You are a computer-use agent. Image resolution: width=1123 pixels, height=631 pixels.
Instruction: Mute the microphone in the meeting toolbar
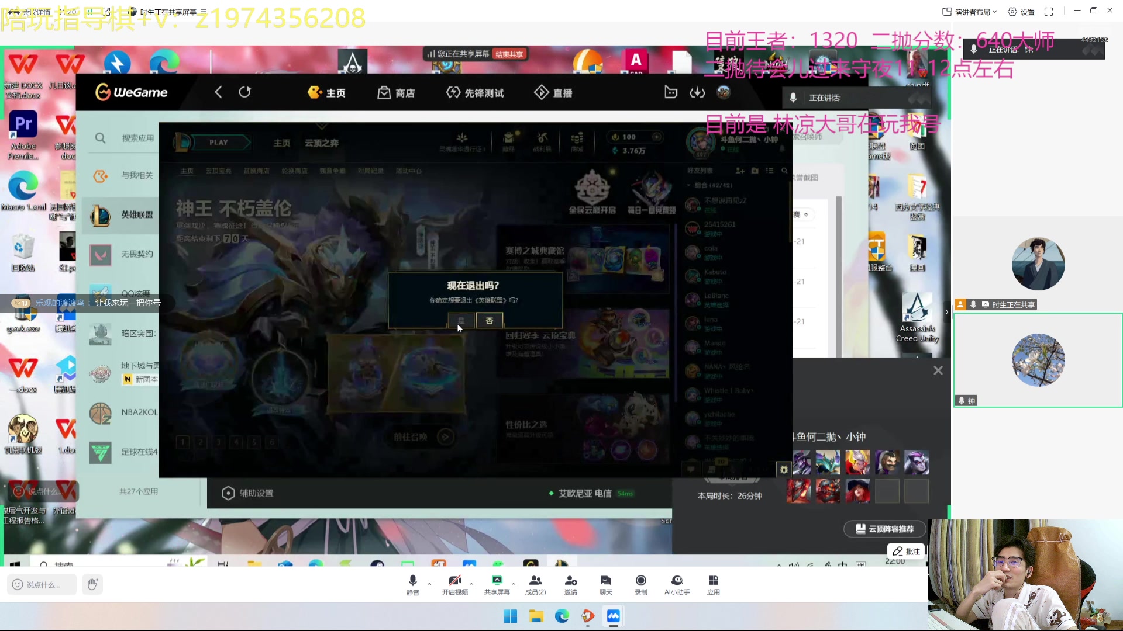tap(413, 584)
